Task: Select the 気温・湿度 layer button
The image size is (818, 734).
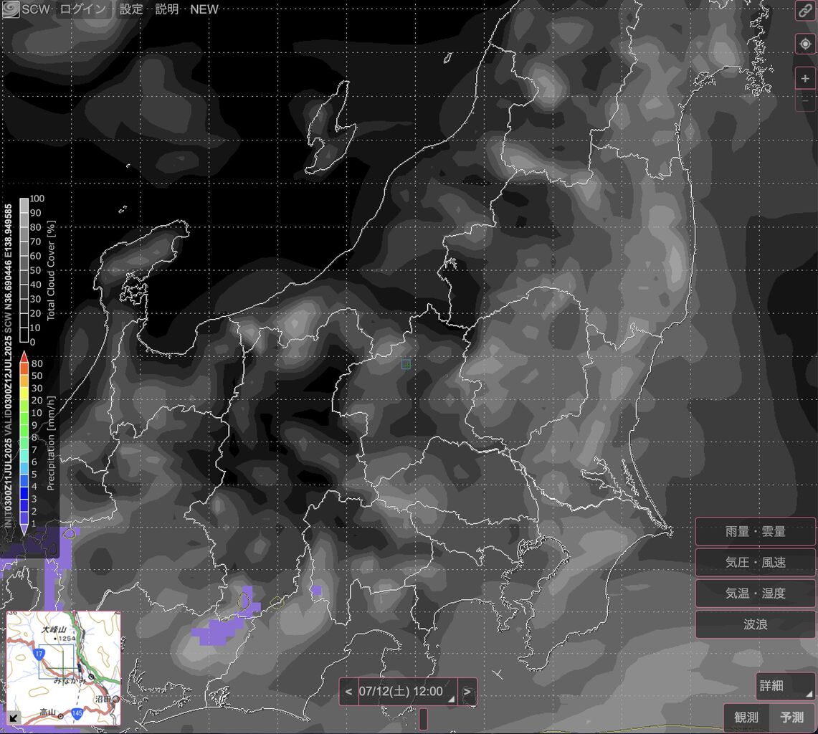Action: click(x=755, y=593)
